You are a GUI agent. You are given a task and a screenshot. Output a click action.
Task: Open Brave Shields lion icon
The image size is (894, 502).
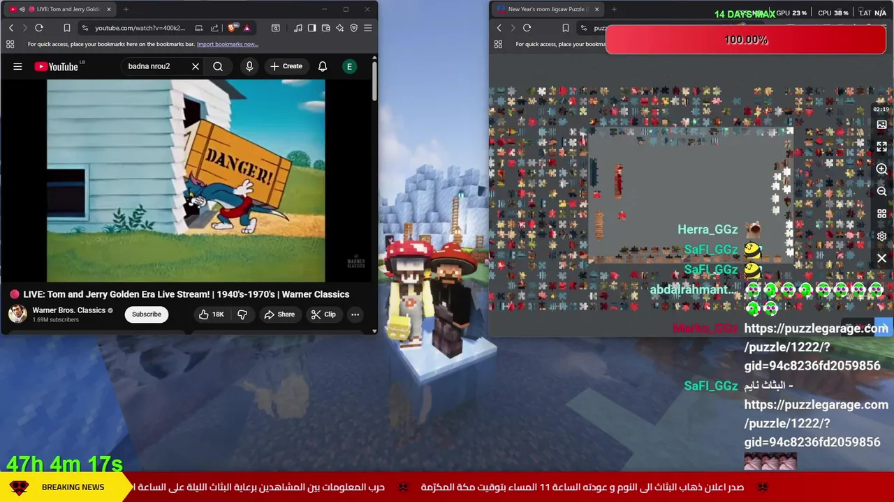[x=233, y=28]
